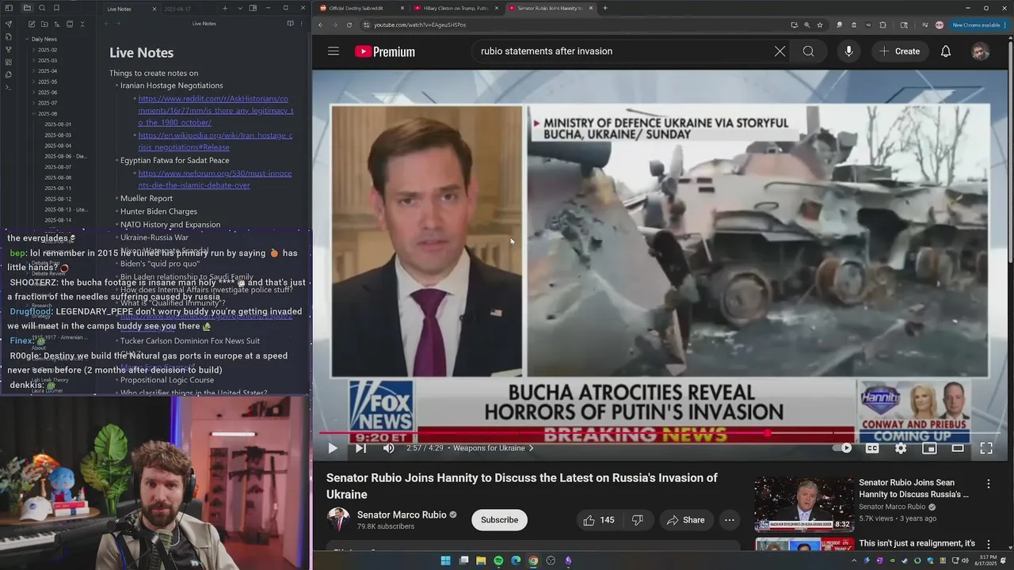Toggle Obsidian right sidebar
This screenshot has width=1014, height=570.
(253, 8)
